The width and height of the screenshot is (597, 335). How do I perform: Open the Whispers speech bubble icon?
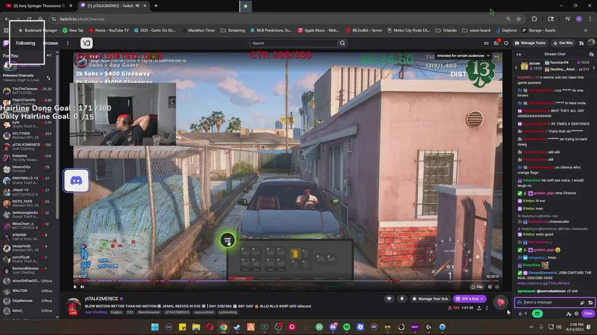click(x=506, y=43)
